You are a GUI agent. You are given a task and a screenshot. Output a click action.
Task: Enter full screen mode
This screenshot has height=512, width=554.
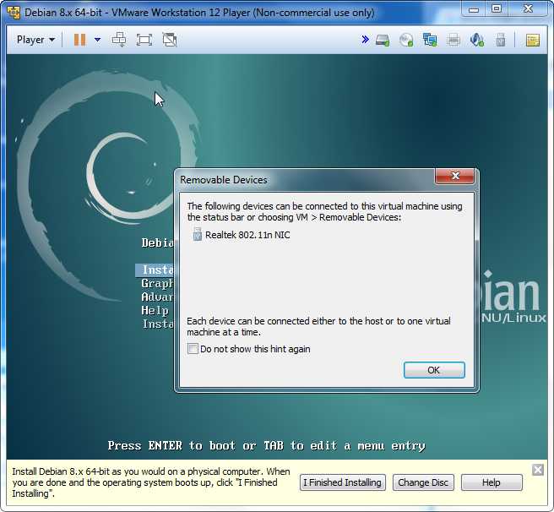tap(144, 40)
